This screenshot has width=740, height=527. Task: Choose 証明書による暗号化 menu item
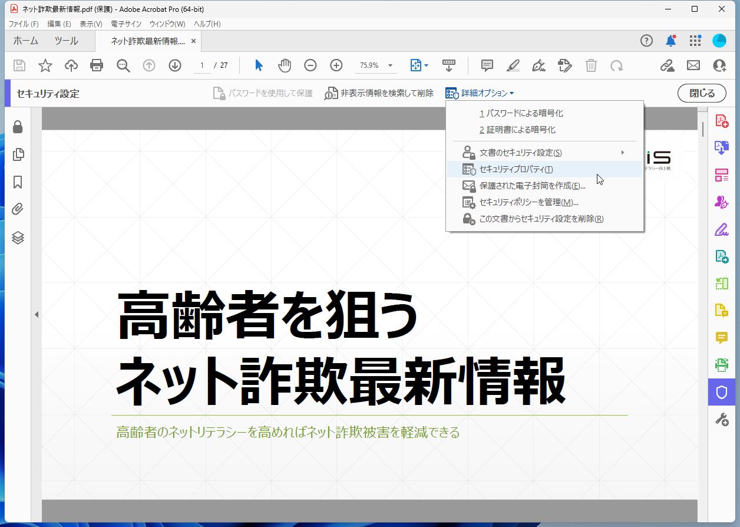pyautogui.click(x=544, y=130)
